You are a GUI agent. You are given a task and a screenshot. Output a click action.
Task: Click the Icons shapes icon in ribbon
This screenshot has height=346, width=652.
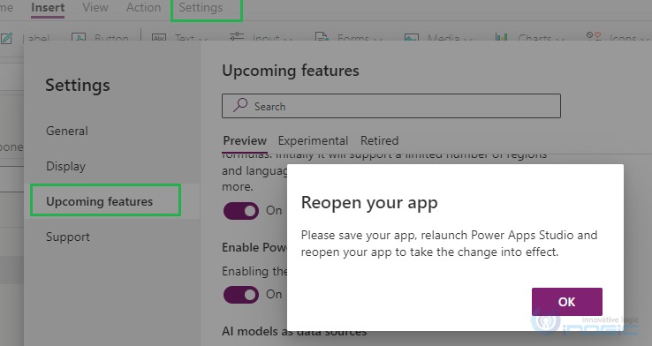tap(594, 35)
